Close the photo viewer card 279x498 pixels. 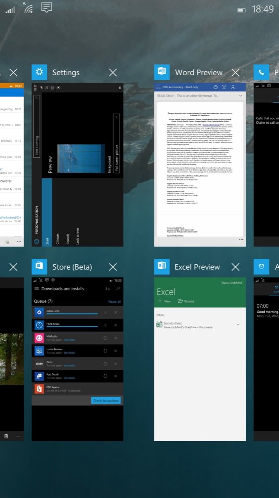click(13, 267)
